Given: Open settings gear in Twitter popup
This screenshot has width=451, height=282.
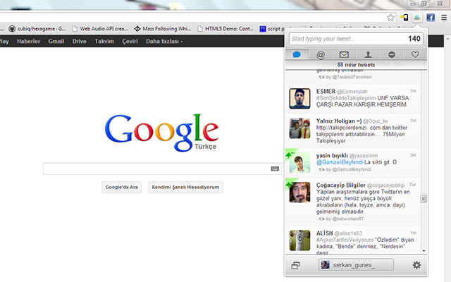Looking at the screenshot, I should 416,265.
